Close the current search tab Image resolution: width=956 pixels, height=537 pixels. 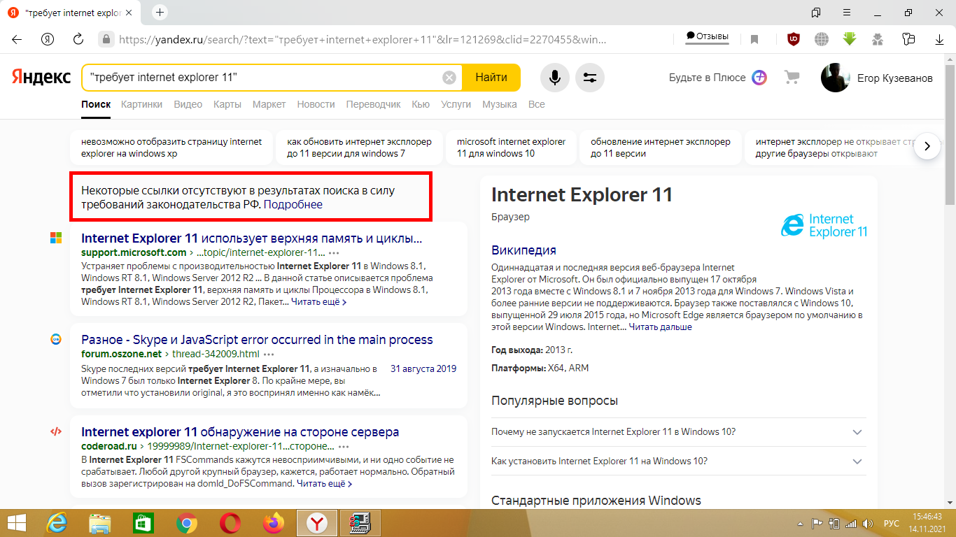click(129, 13)
